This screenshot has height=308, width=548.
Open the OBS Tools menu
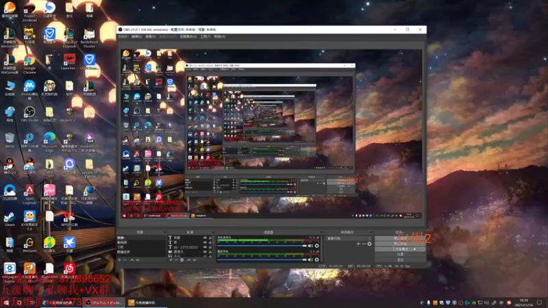pyautogui.click(x=205, y=37)
